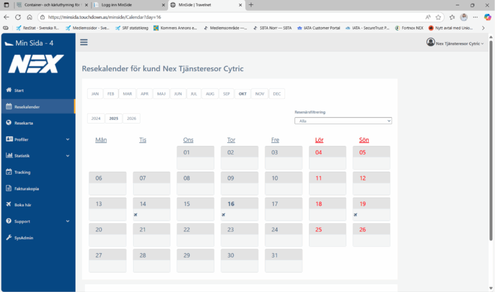Open the Resenärsfiltrering dropdown

pos(343,121)
